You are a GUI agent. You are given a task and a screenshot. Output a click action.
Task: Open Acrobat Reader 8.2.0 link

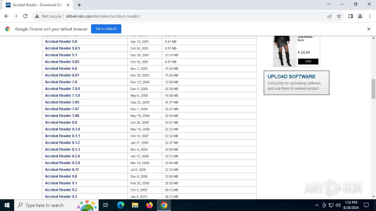[63, 156]
